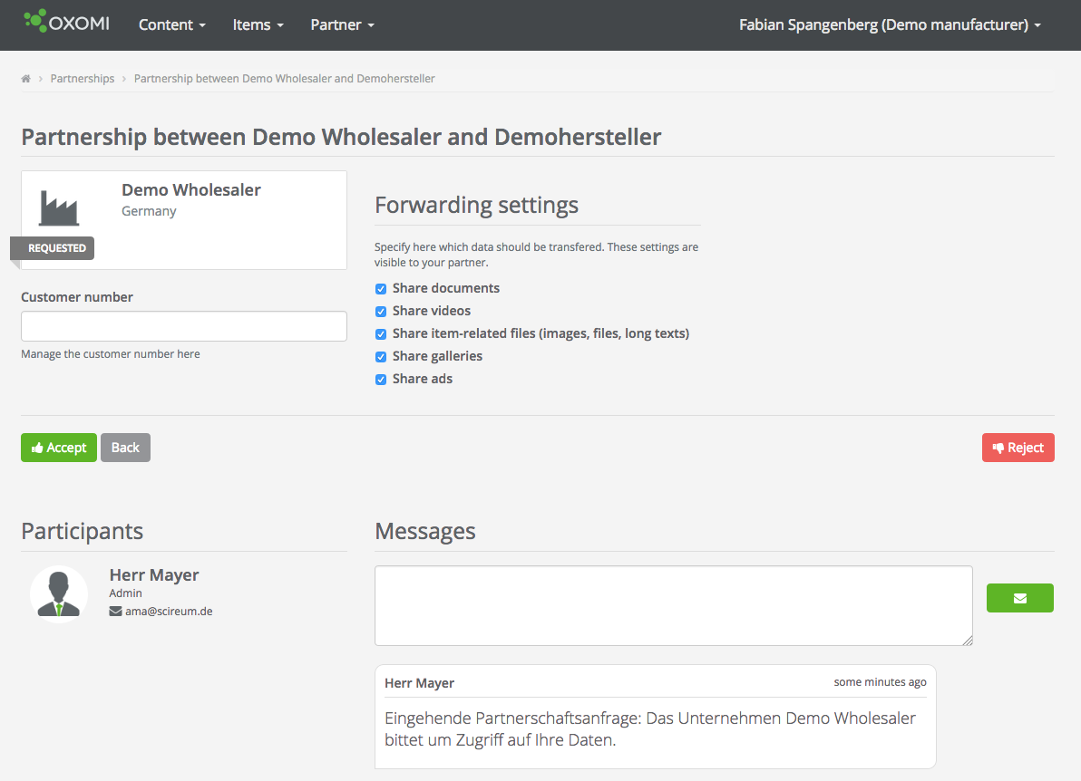The width and height of the screenshot is (1081, 781).
Task: Disable Share item-related files option
Action: tap(381, 334)
